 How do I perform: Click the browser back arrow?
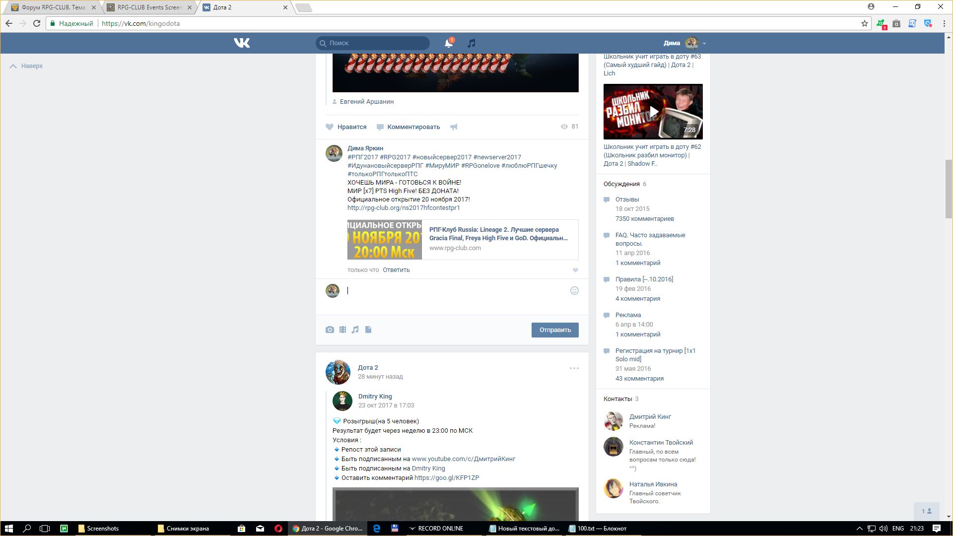pyautogui.click(x=9, y=23)
